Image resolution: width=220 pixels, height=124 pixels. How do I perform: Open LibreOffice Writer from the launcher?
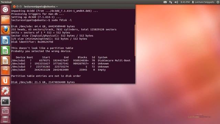(x=5, y=40)
